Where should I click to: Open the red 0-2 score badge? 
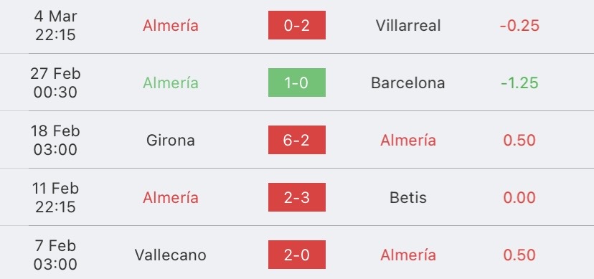(x=296, y=25)
